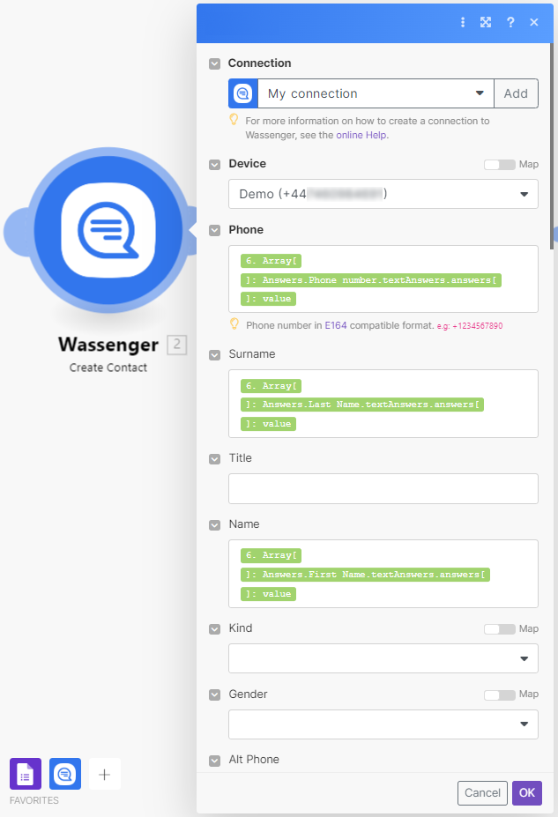Add a new favorite with plus icon
Image resolution: width=558 pixels, height=817 pixels.
click(105, 775)
